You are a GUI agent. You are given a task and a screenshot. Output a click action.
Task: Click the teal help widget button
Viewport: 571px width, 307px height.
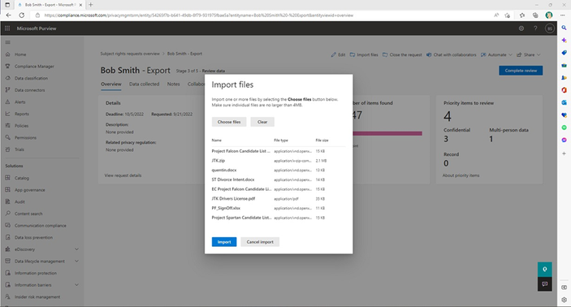(544, 270)
